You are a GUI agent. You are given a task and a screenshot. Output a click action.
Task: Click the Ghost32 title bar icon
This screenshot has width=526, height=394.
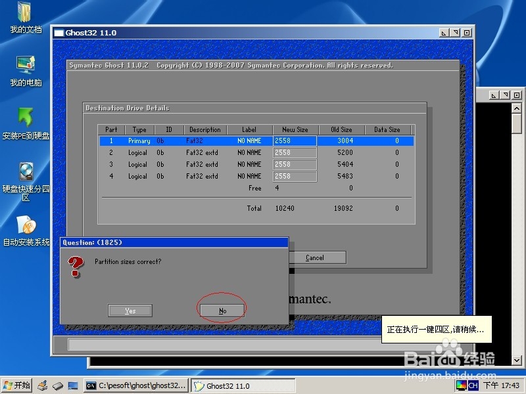tap(59, 33)
